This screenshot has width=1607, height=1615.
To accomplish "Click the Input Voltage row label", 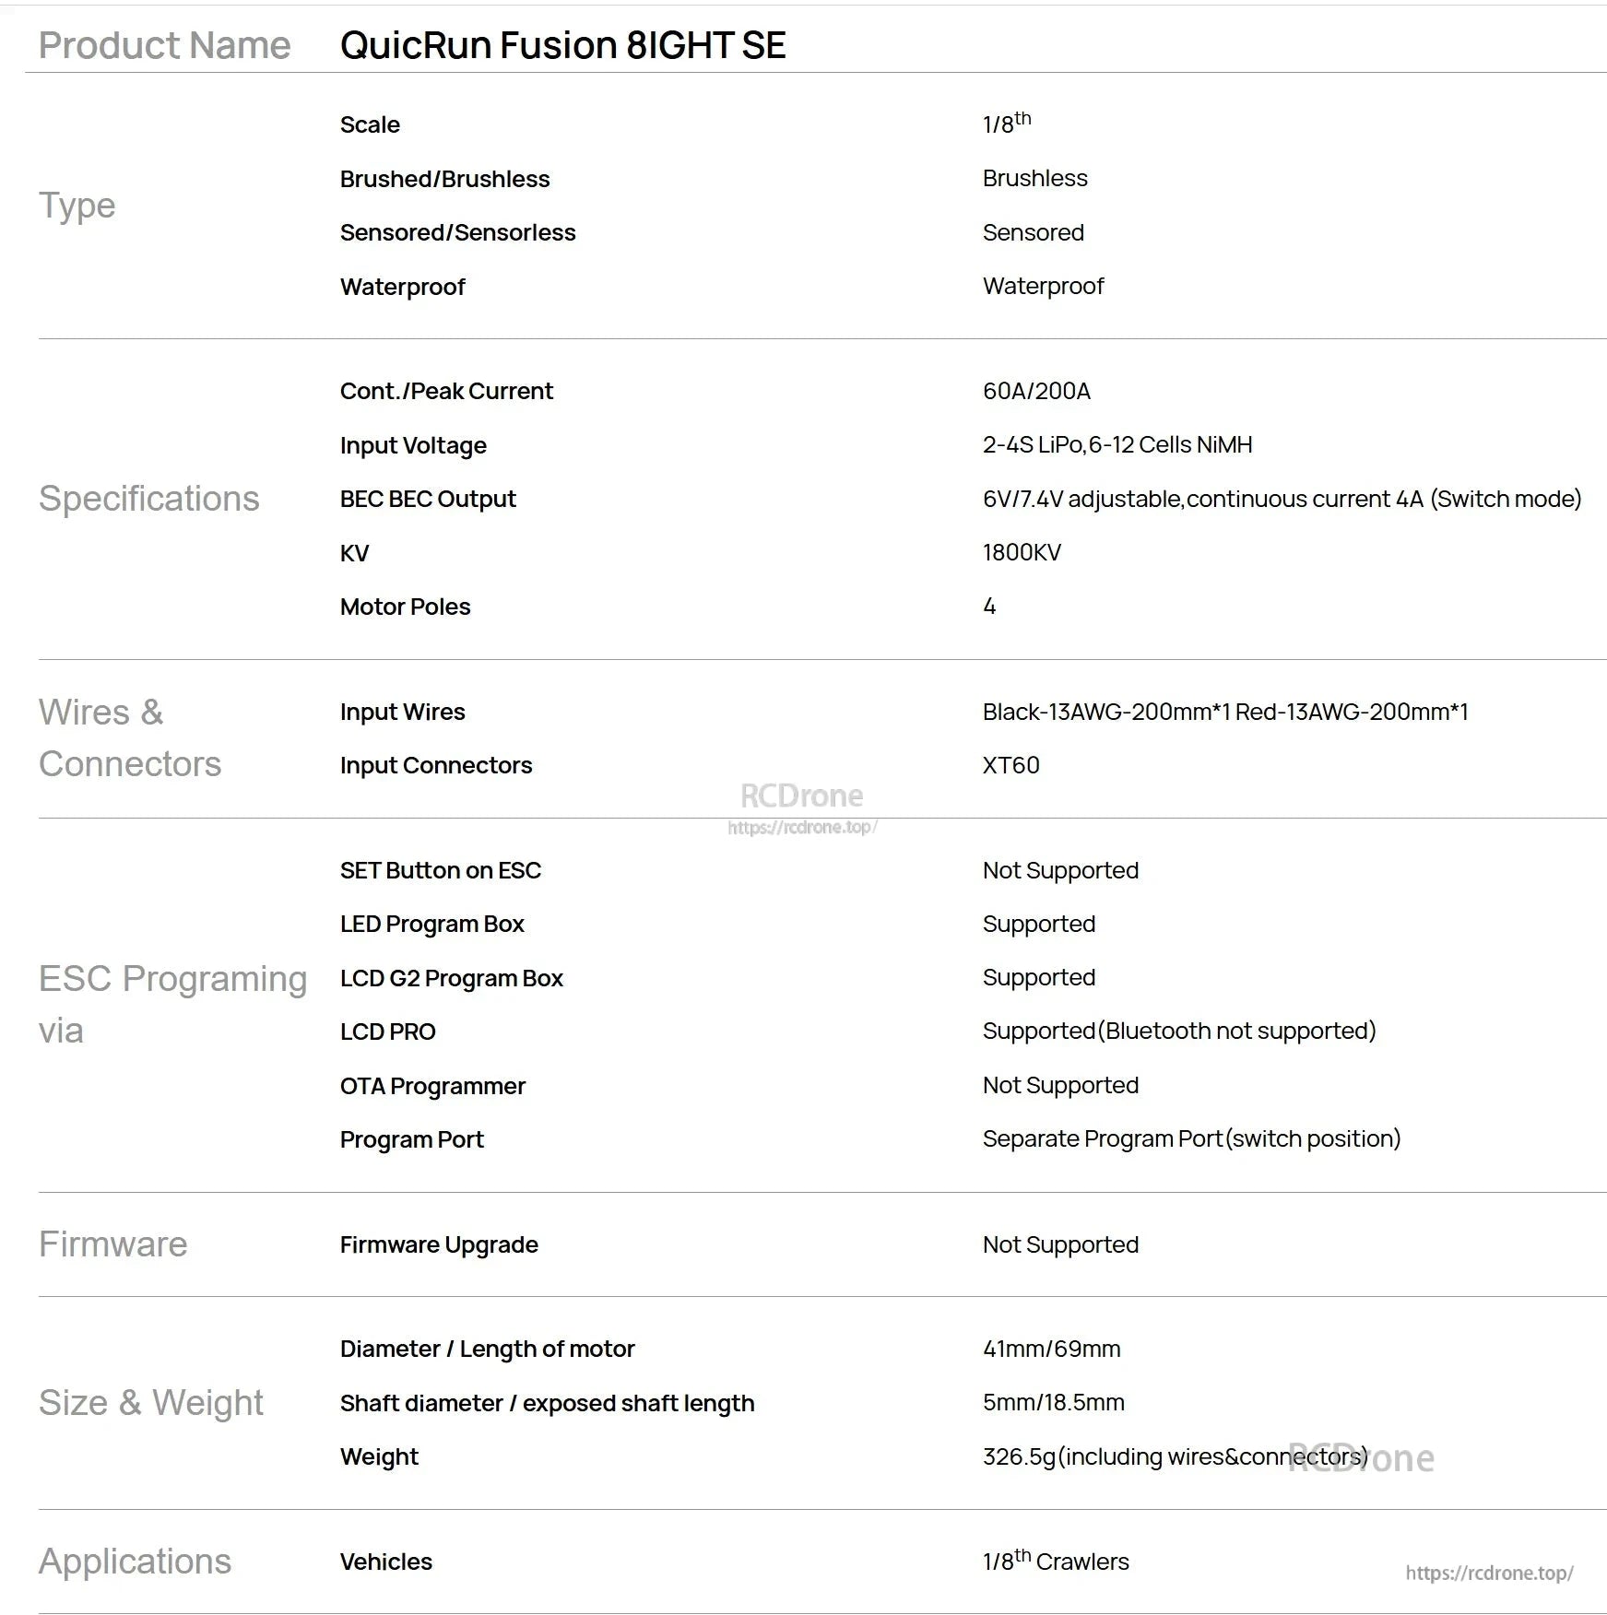I will click(x=413, y=445).
